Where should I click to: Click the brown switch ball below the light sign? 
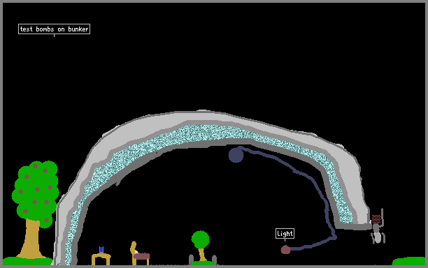(x=285, y=250)
